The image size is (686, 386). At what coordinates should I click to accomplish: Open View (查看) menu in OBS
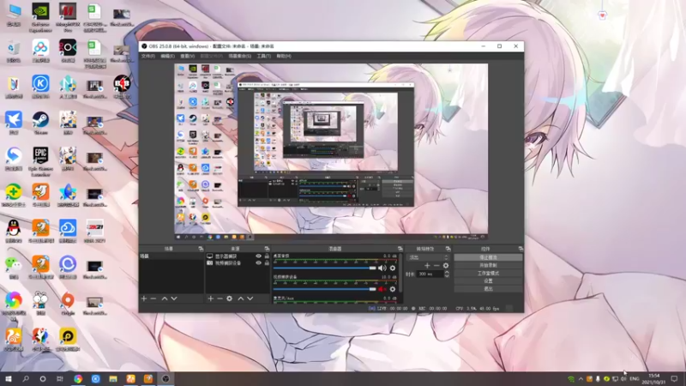pyautogui.click(x=187, y=56)
